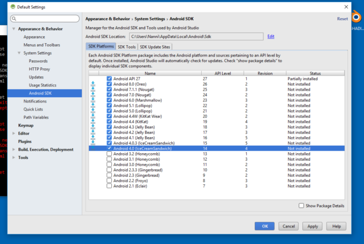Viewport: 364px width, 244px height.
Task: Close the Default Settings dialog
Action: (346, 7)
